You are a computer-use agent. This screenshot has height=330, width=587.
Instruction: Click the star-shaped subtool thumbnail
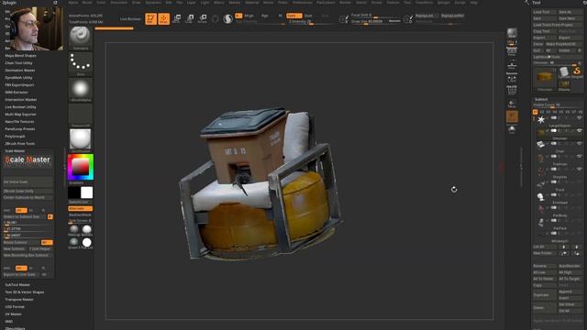[x=541, y=120]
